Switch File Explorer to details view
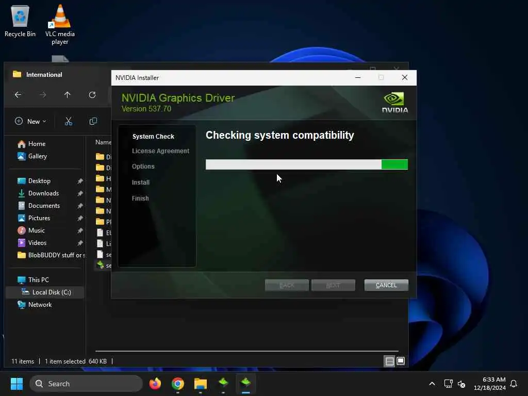Screen dimensions: 528x396 (x=389, y=361)
